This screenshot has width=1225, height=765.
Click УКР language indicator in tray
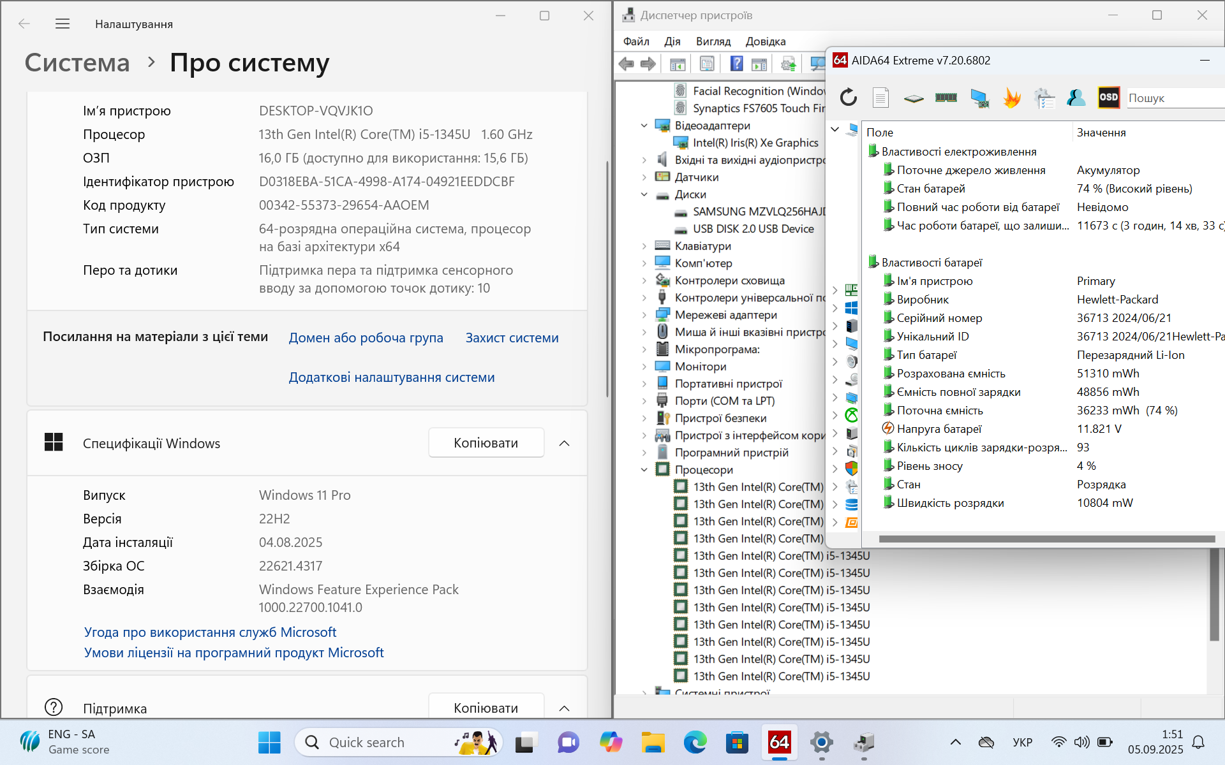(x=1022, y=742)
